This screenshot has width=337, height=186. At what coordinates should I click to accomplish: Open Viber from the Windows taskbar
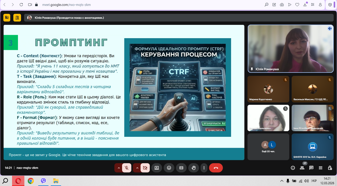coord(43,181)
